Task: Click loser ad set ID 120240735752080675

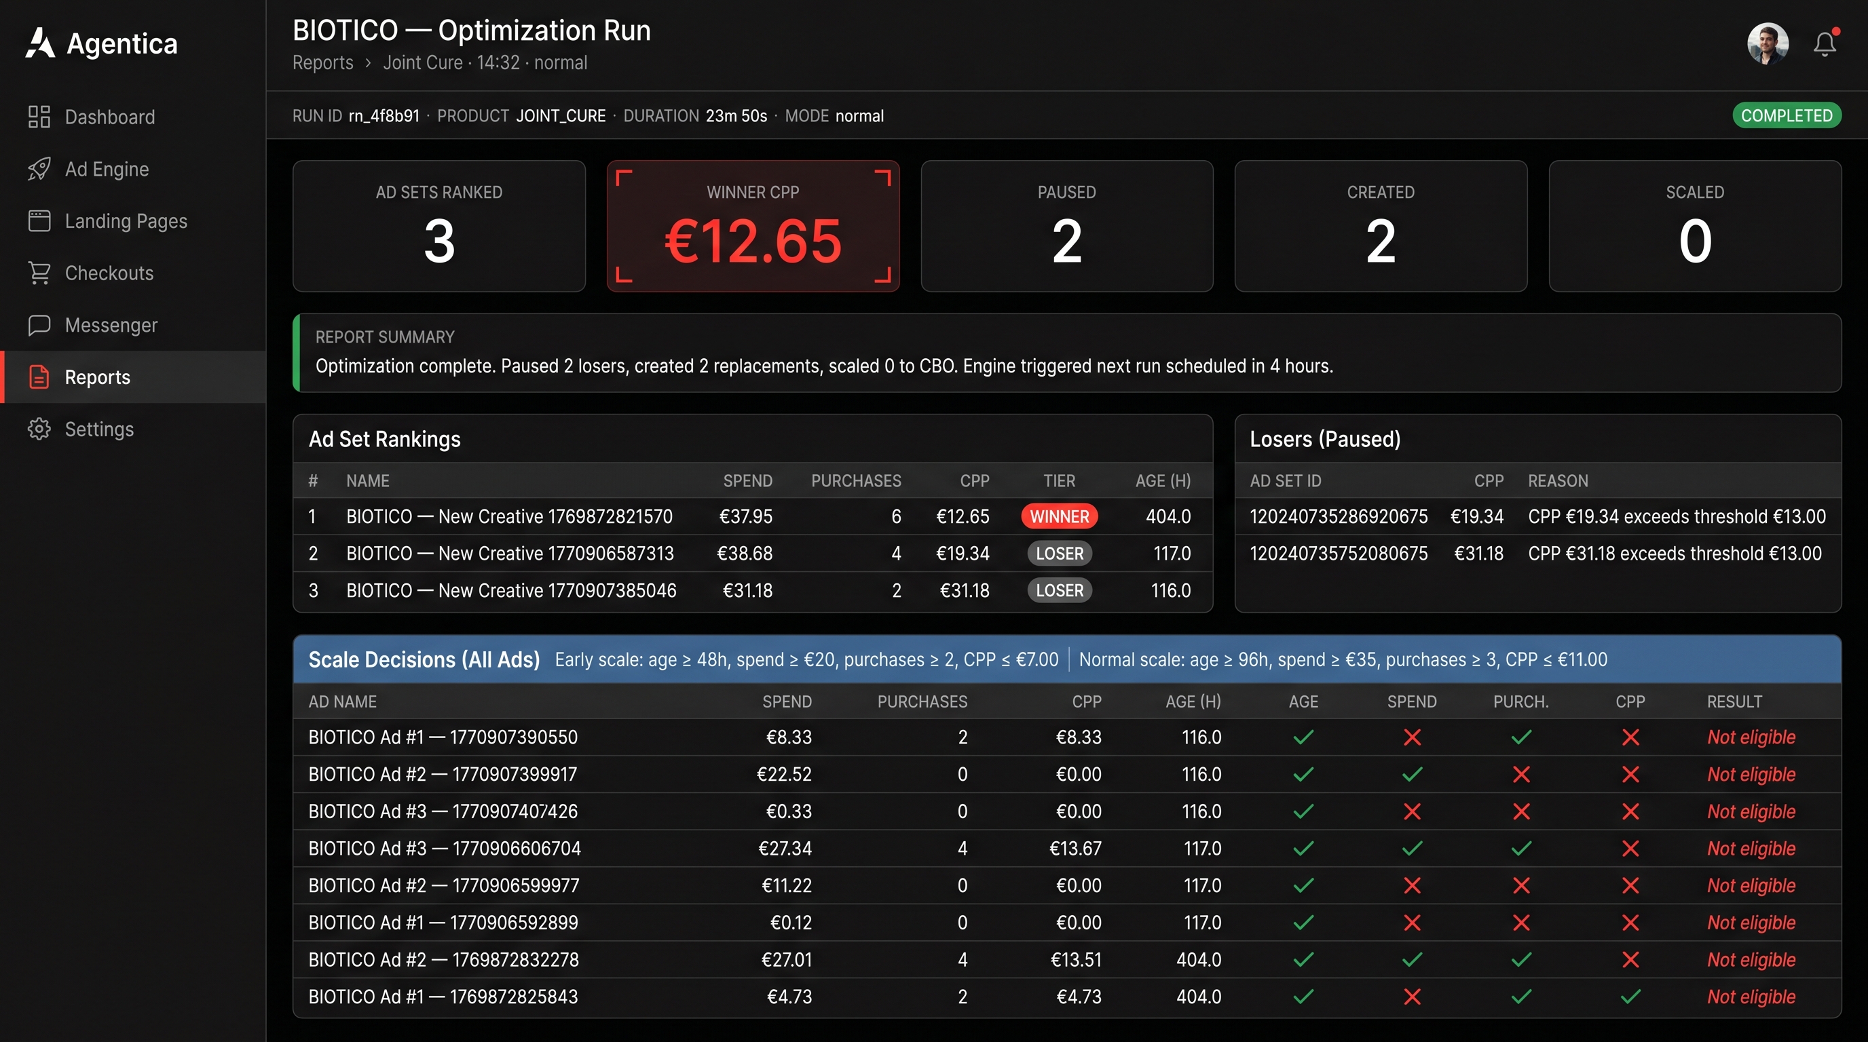Action: click(1339, 554)
